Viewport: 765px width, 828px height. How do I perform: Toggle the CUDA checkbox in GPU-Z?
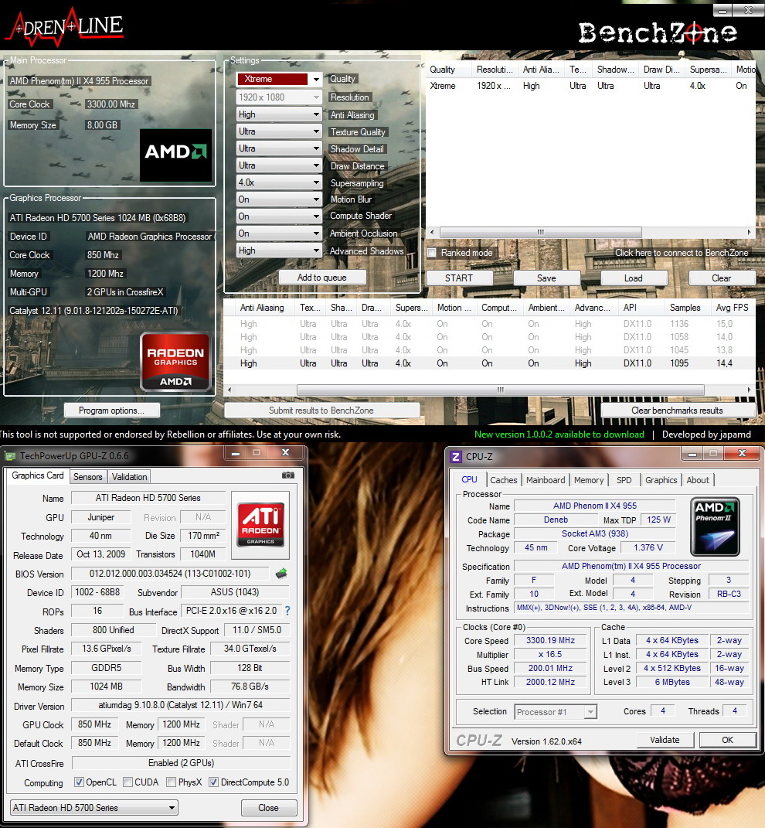(127, 782)
